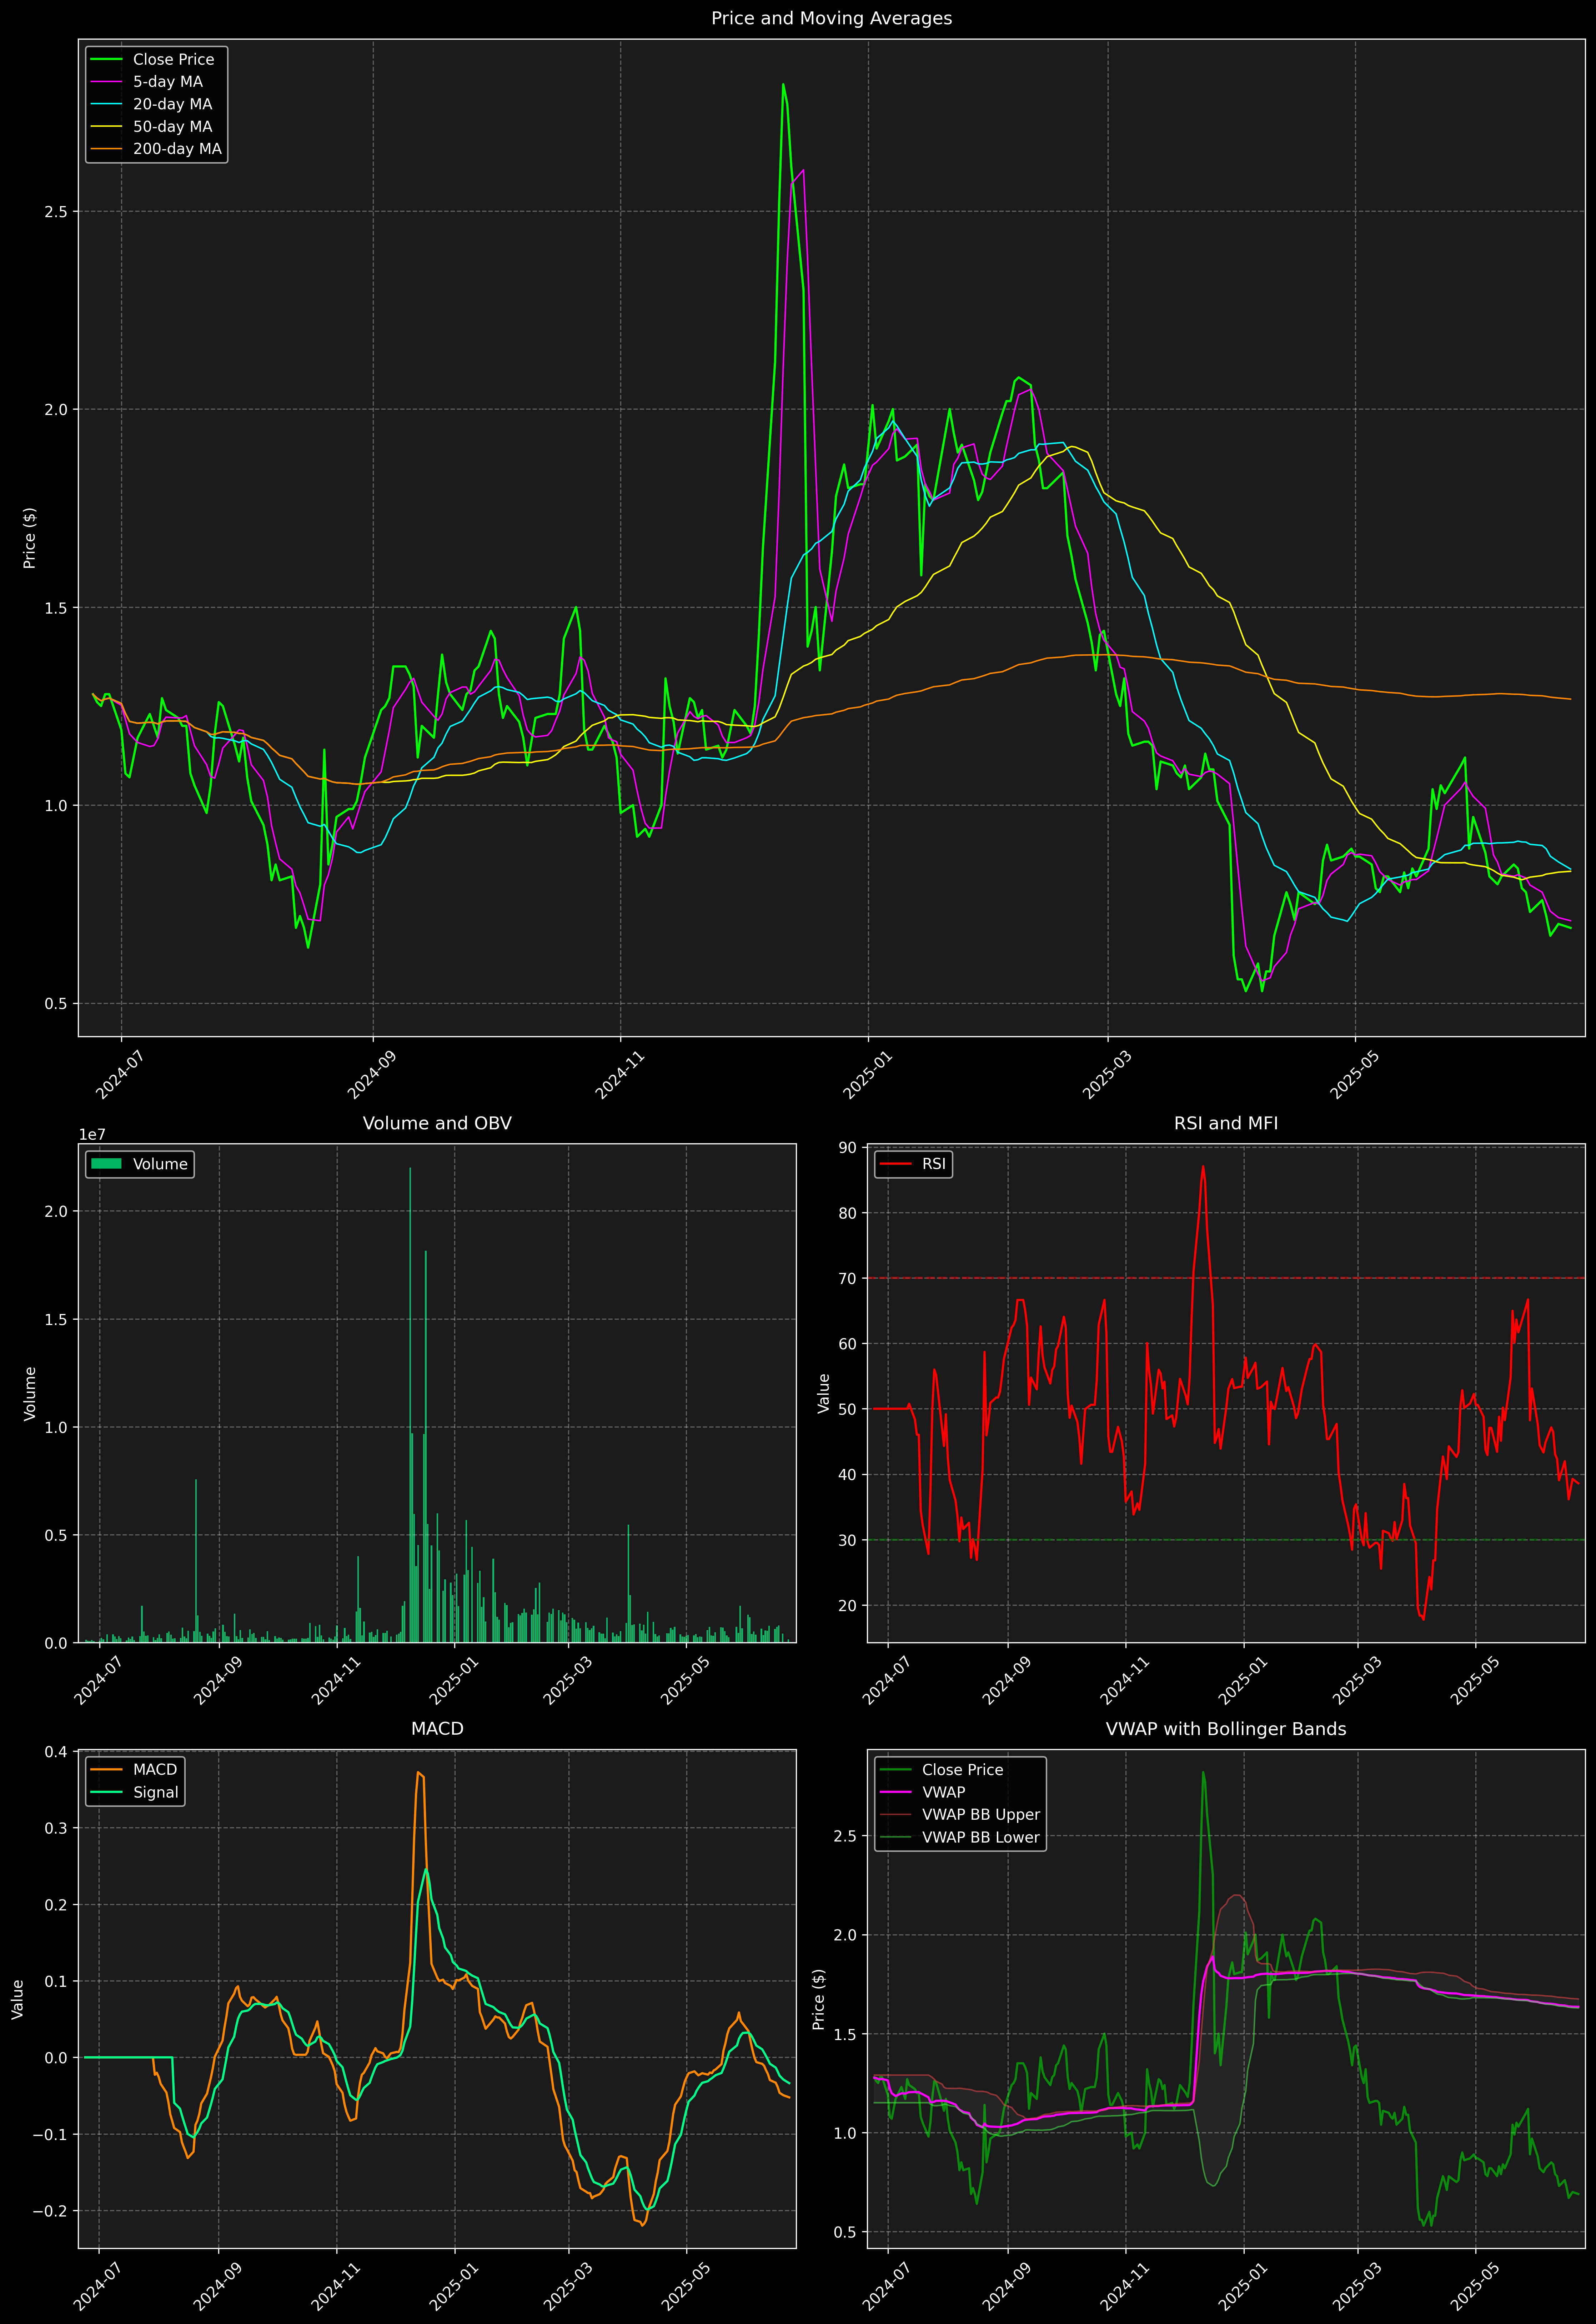Click the 'RSI and MFI' chart title
This screenshot has height=2324, width=1596.
click(1226, 1123)
